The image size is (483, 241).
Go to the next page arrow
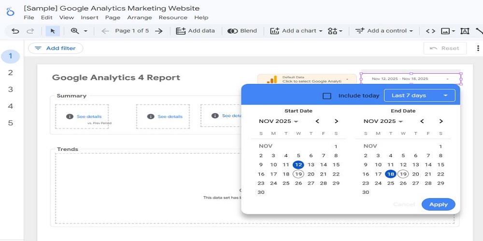158,31
